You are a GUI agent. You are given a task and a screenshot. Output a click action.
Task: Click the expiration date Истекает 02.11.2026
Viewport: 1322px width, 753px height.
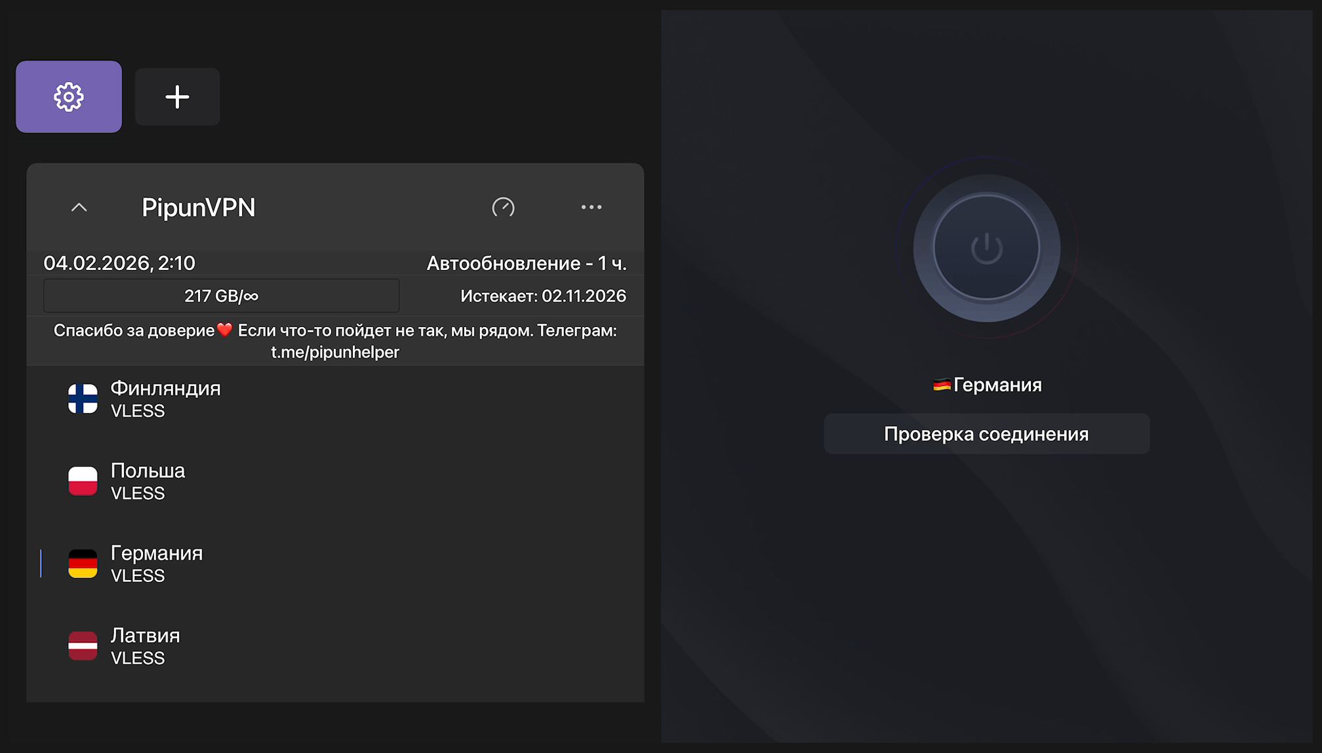pyautogui.click(x=542, y=296)
